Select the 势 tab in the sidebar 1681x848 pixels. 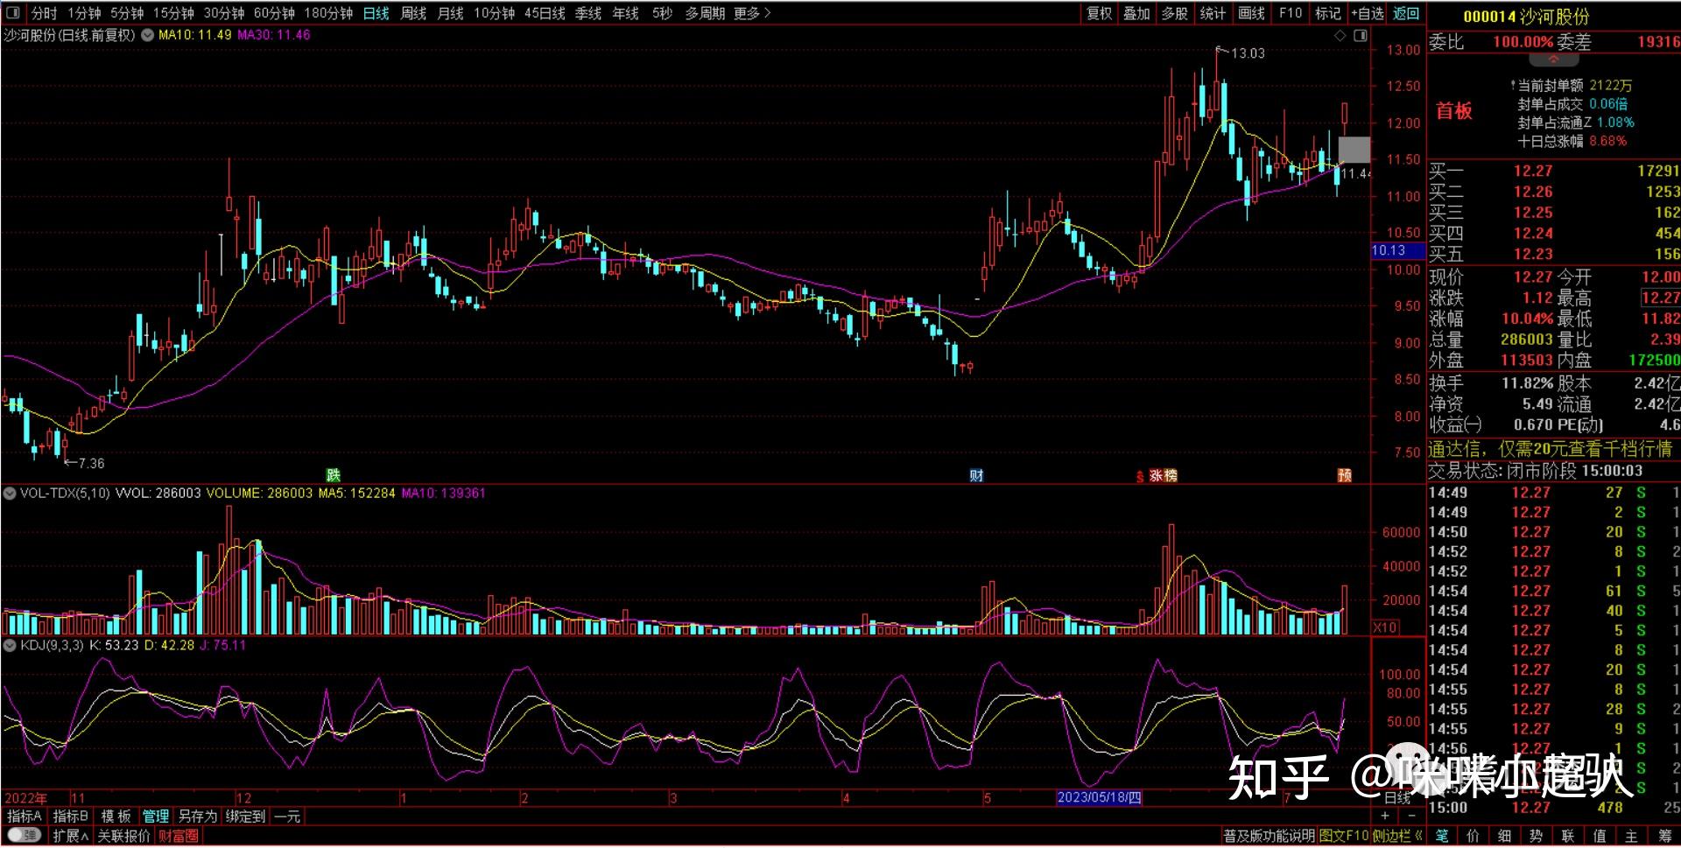tap(1537, 837)
